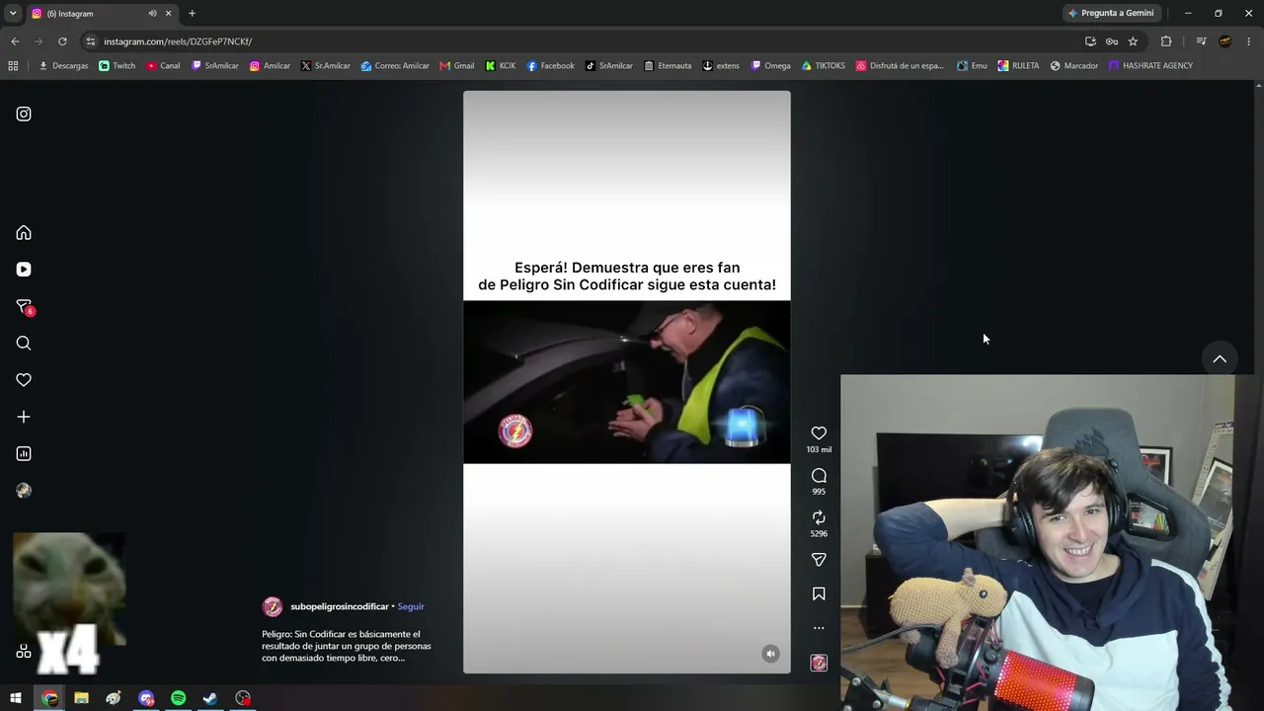This screenshot has height=711, width=1264.
Task: Open Chrome three-dot menu
Action: (x=1250, y=41)
